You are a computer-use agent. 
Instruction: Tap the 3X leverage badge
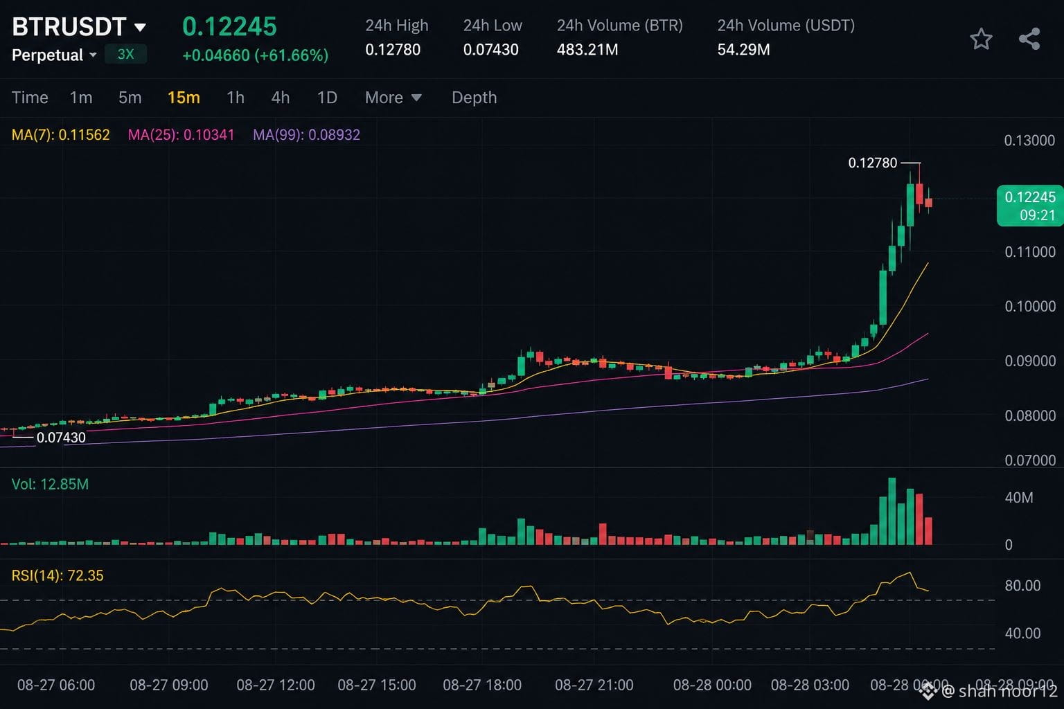pos(125,54)
